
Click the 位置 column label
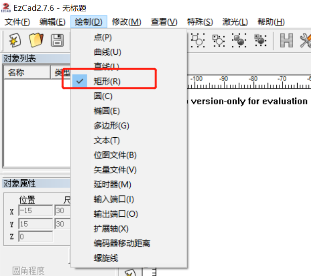(x=27, y=199)
